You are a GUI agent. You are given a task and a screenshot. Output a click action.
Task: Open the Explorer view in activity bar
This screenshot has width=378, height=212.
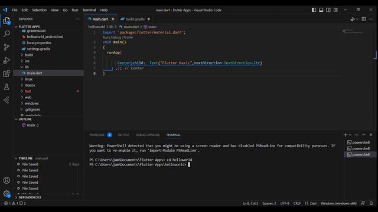click(x=6, y=21)
